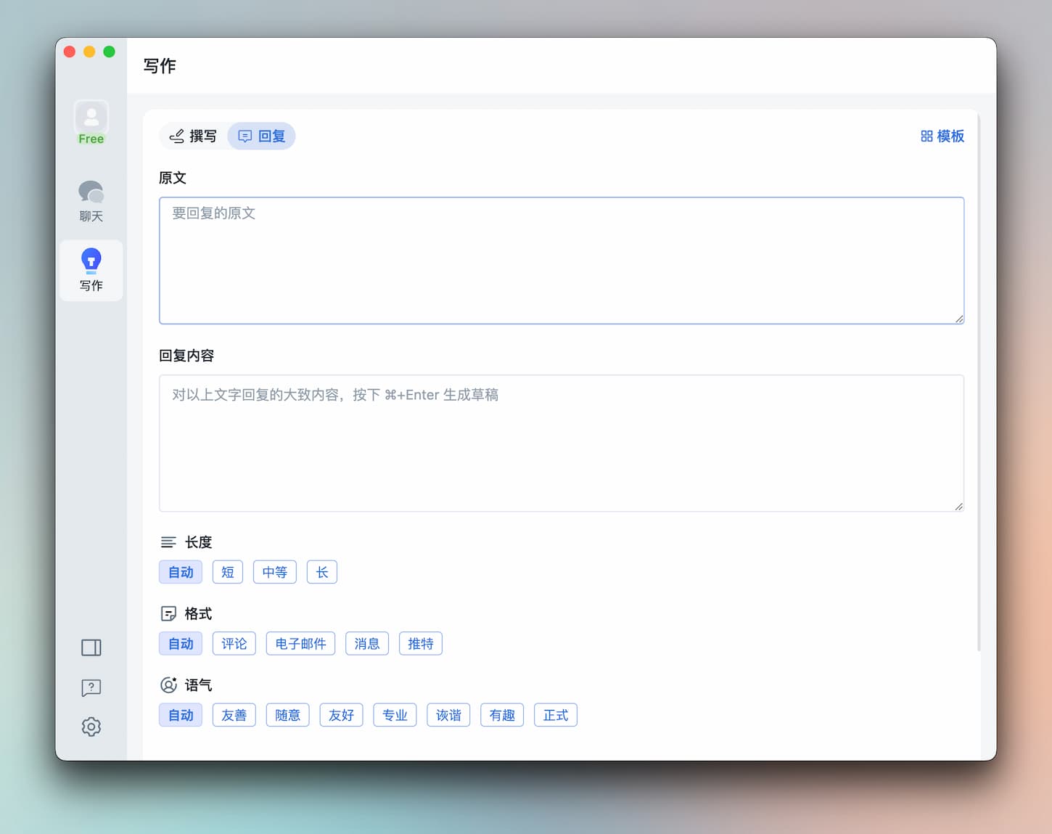Click the vertical scrollbar of writing panel
Screen dimensions: 1052x834
[979, 381]
